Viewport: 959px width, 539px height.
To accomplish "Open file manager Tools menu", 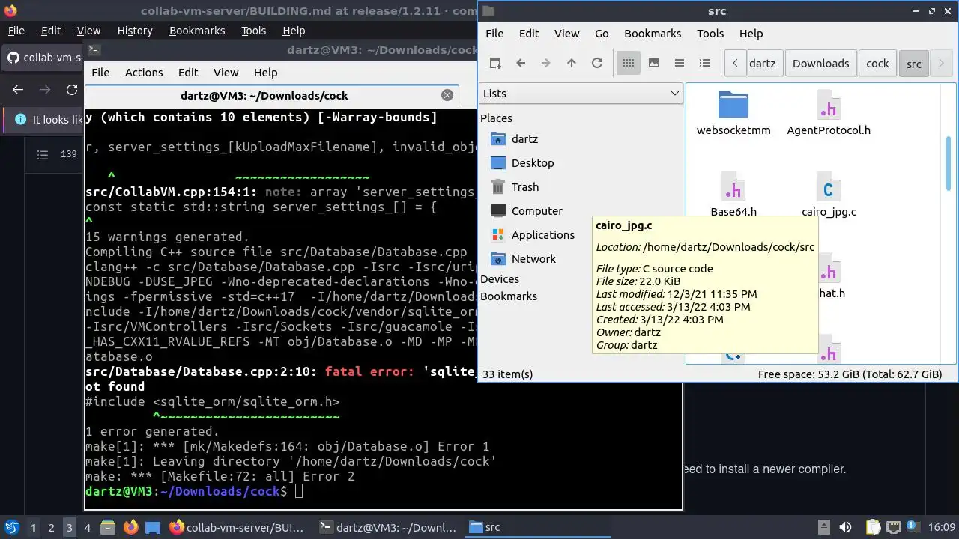I will (x=710, y=33).
